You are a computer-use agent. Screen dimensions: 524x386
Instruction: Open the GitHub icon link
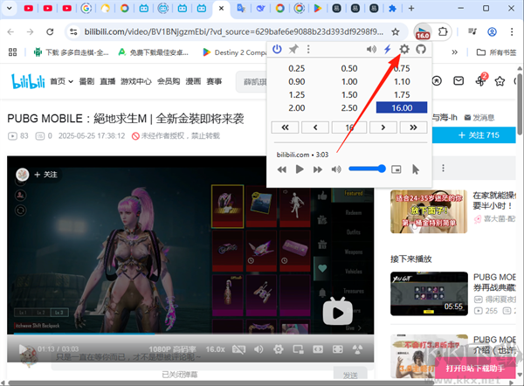[x=419, y=50]
